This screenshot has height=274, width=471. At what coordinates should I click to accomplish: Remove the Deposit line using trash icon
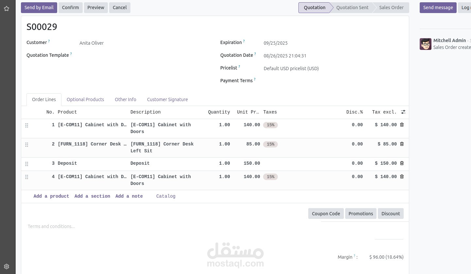(x=402, y=163)
